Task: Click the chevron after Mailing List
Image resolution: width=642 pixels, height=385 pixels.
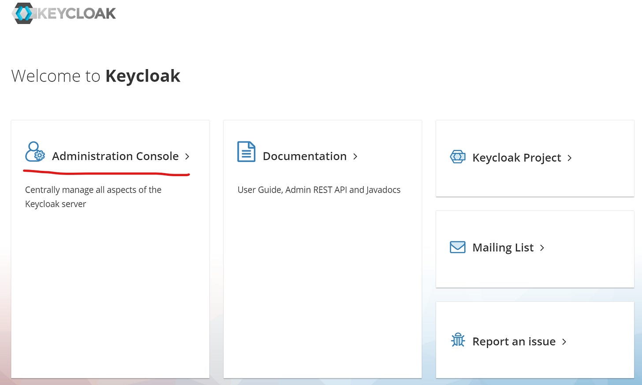Action: point(542,248)
